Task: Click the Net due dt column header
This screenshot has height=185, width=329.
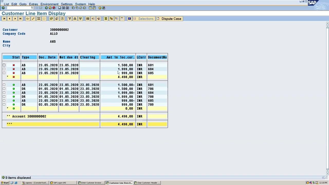Action: [69, 57]
